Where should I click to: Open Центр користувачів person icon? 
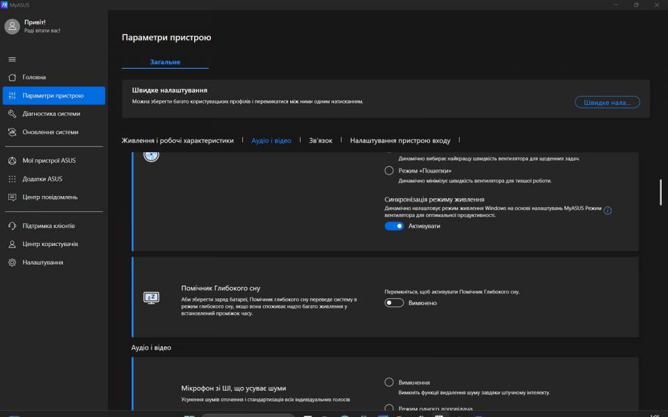coord(12,244)
